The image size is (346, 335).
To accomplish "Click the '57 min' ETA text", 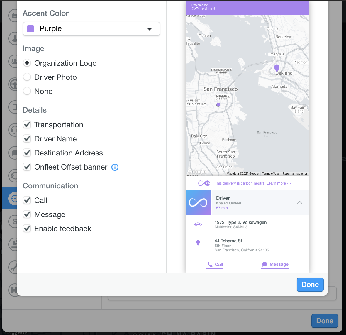I will (x=222, y=208).
